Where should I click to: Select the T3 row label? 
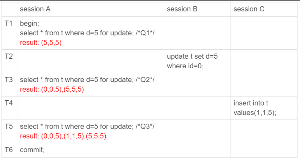click(x=9, y=80)
